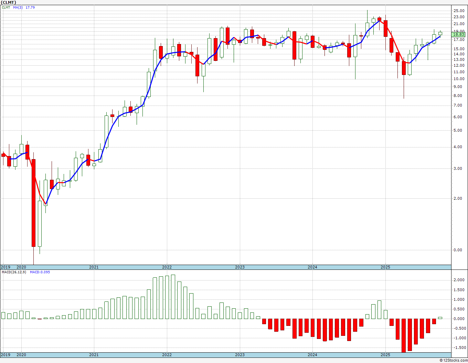Click the 18.83 current price tag
Image resolution: width=468 pixels, height=363 pixels.
click(x=459, y=34)
